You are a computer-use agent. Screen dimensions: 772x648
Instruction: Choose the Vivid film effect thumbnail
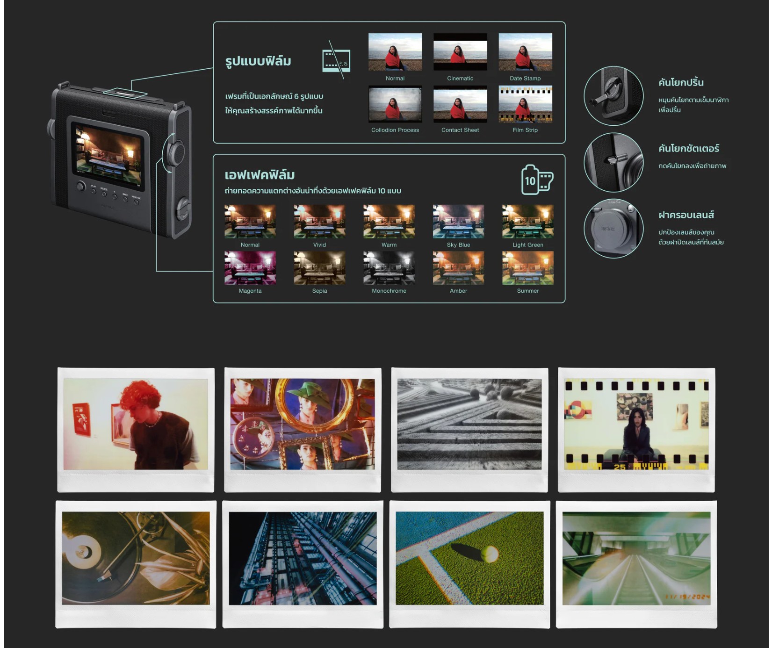(319, 222)
